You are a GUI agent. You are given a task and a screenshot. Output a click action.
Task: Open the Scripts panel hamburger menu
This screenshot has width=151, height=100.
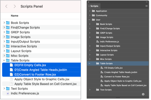pyautogui.click(x=146, y=6)
